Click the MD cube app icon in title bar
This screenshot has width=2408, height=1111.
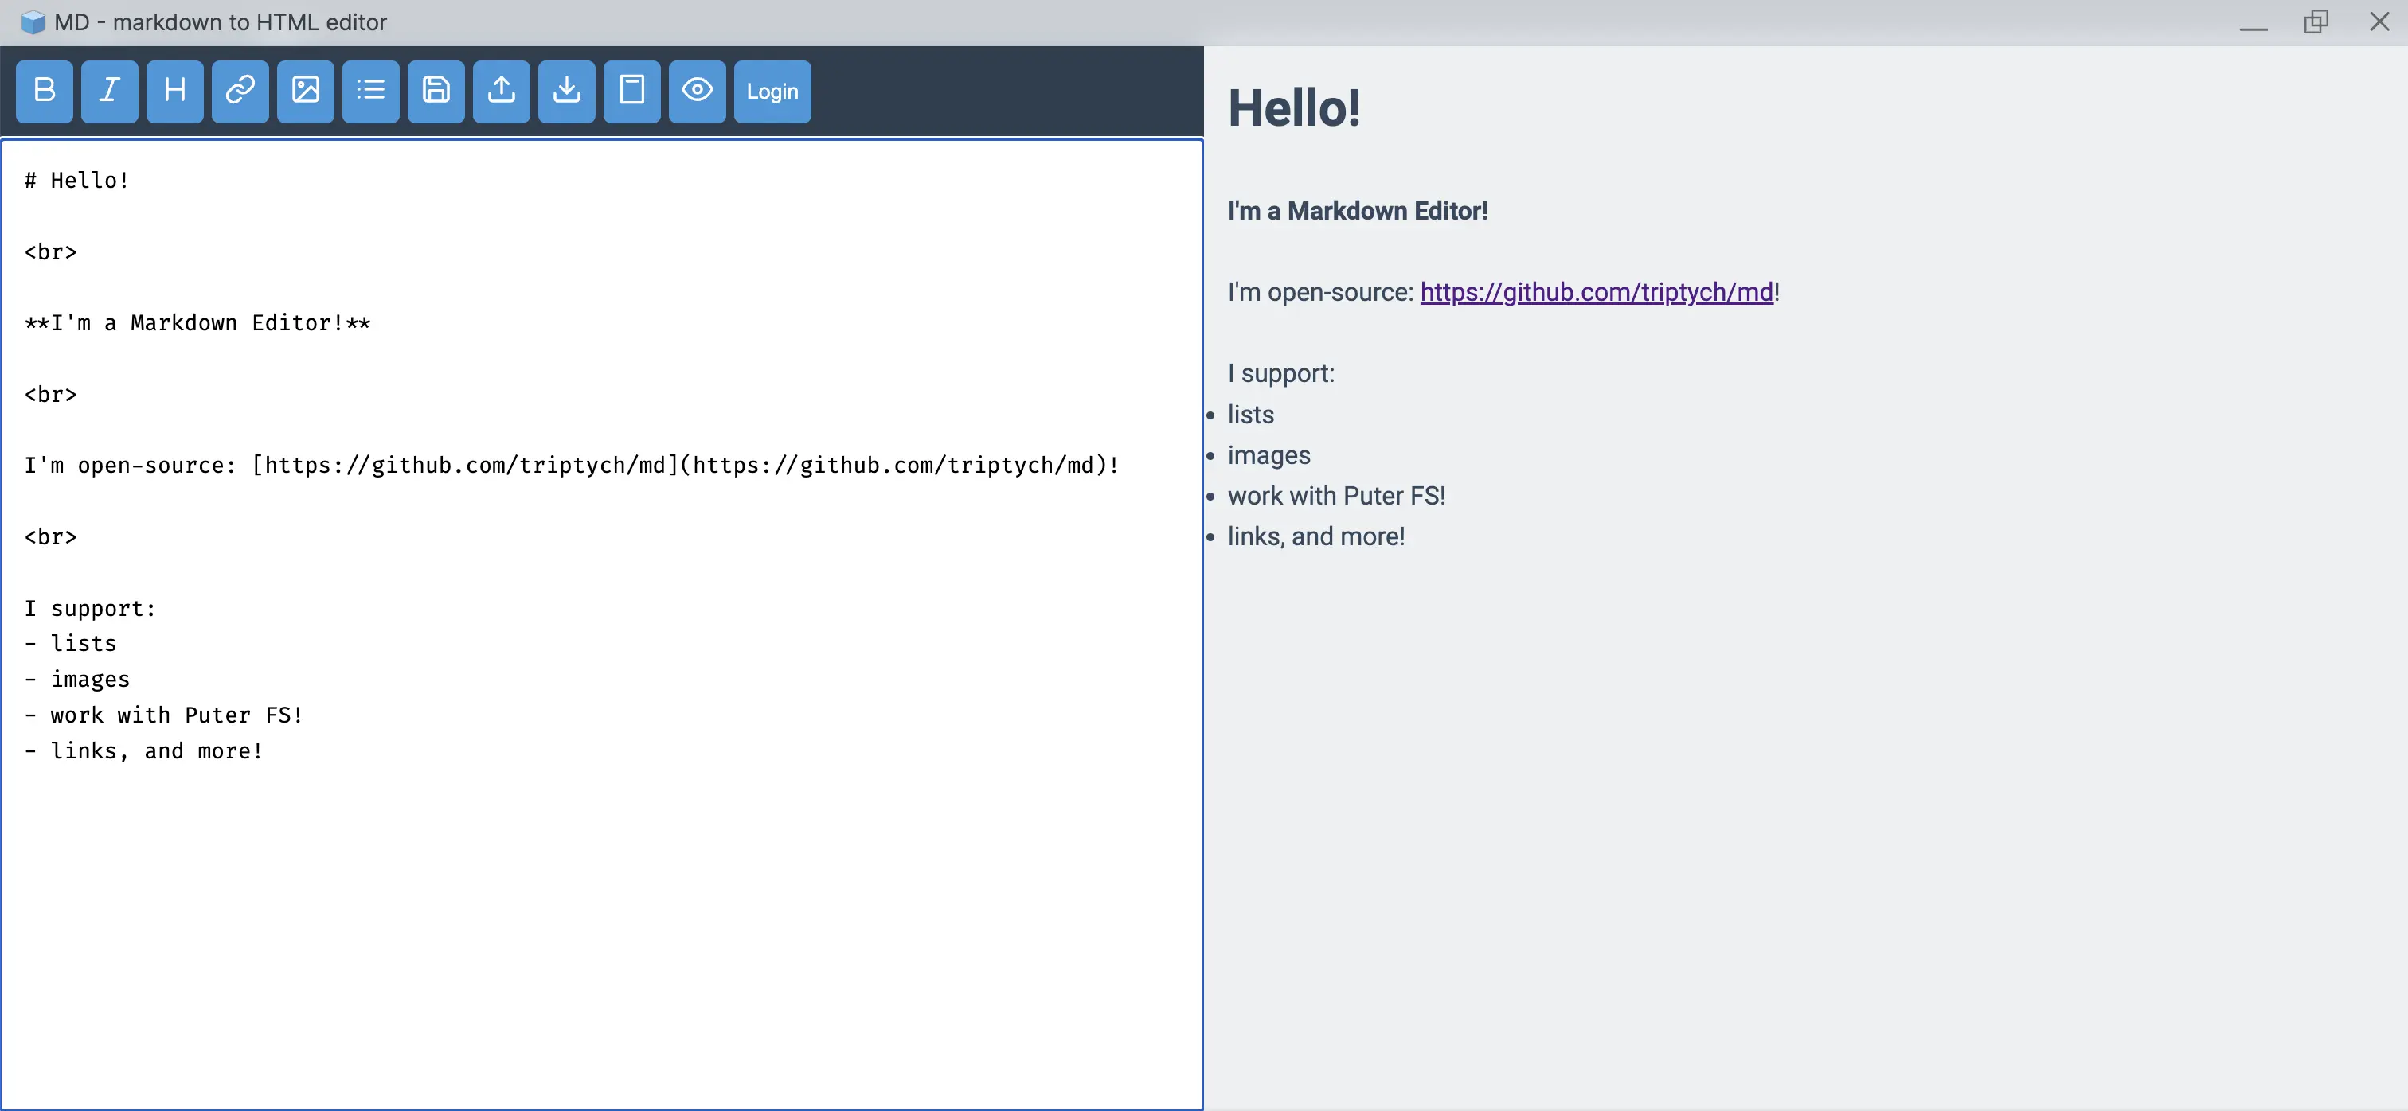click(x=33, y=22)
